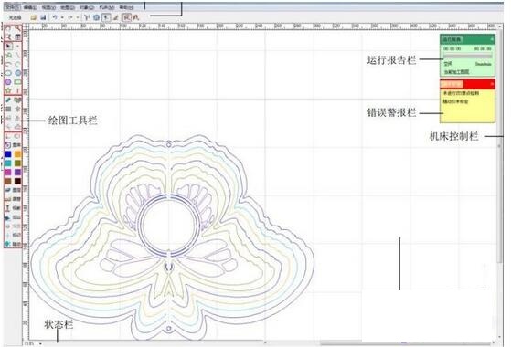Click the redo arrow icon
This screenshot has width=511, height=347.
click(70, 17)
